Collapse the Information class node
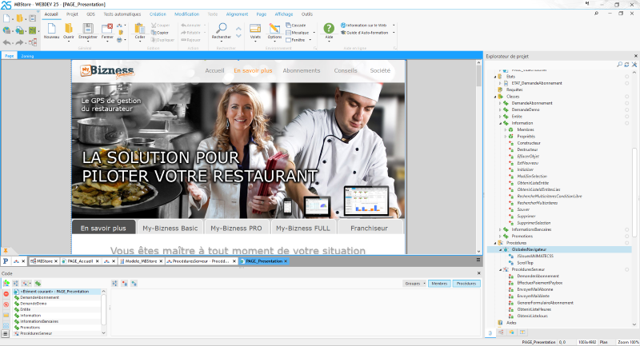Image resolution: width=640 pixels, height=346 pixels. coord(501,123)
